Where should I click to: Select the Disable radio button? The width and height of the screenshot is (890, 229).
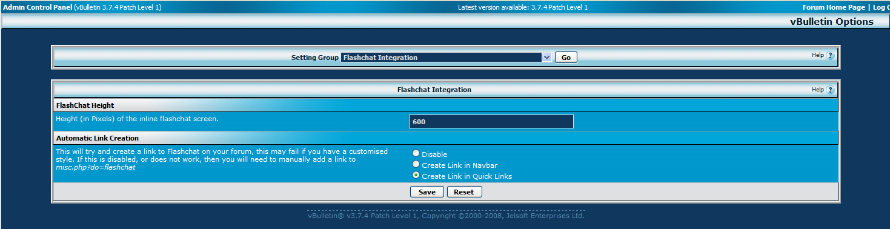416,154
